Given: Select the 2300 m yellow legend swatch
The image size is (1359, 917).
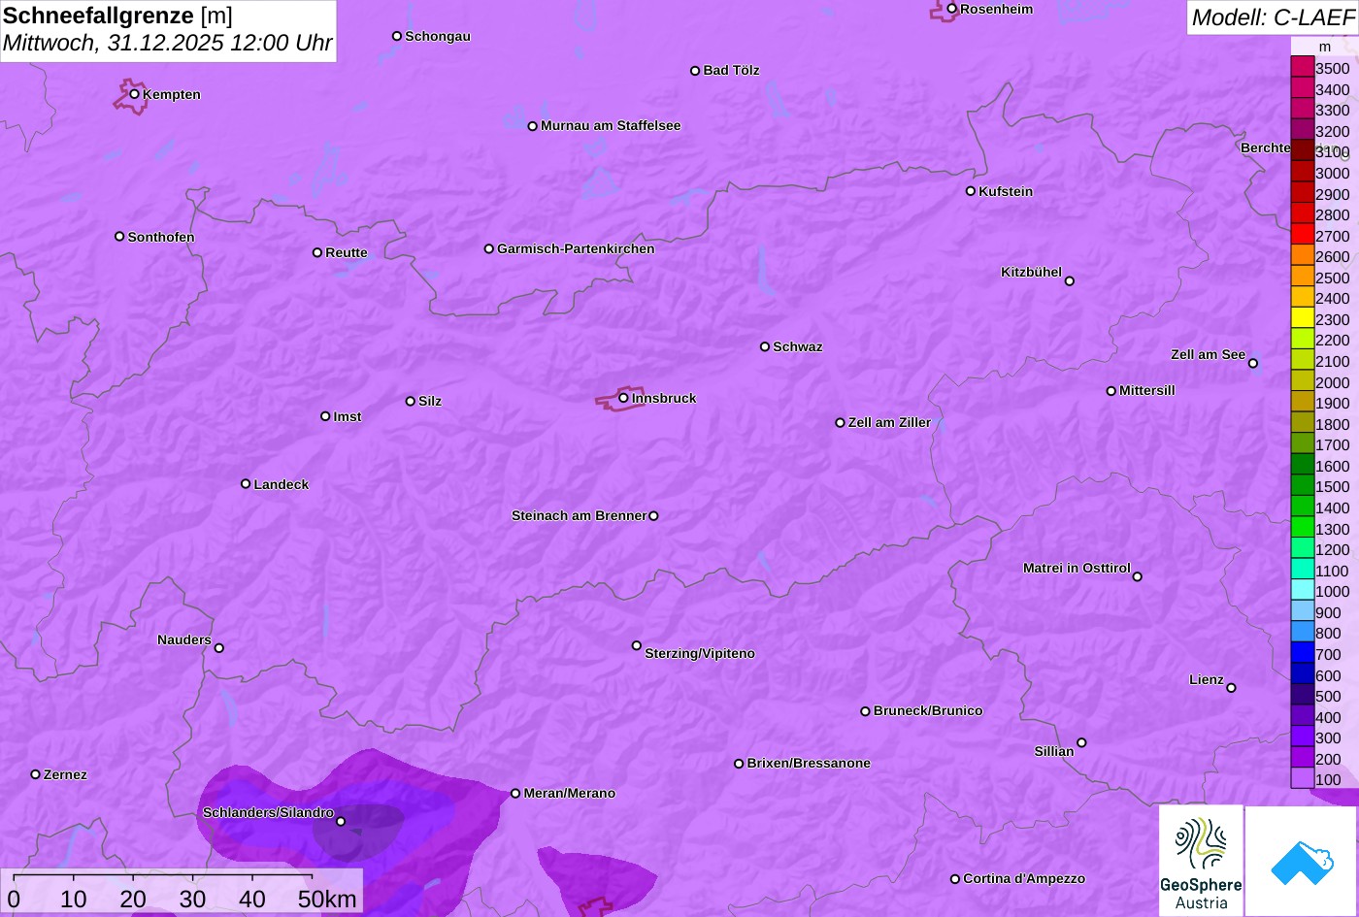Looking at the screenshot, I should (x=1302, y=318).
